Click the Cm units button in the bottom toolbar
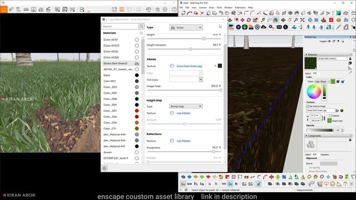 (230, 184)
